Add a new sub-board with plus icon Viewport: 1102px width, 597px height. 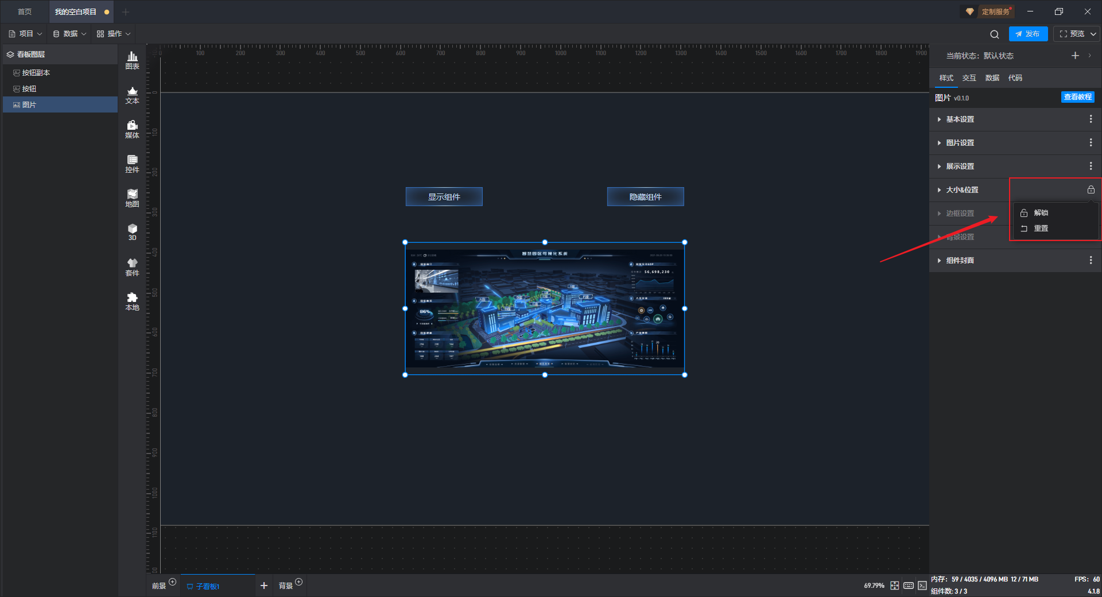click(x=264, y=586)
